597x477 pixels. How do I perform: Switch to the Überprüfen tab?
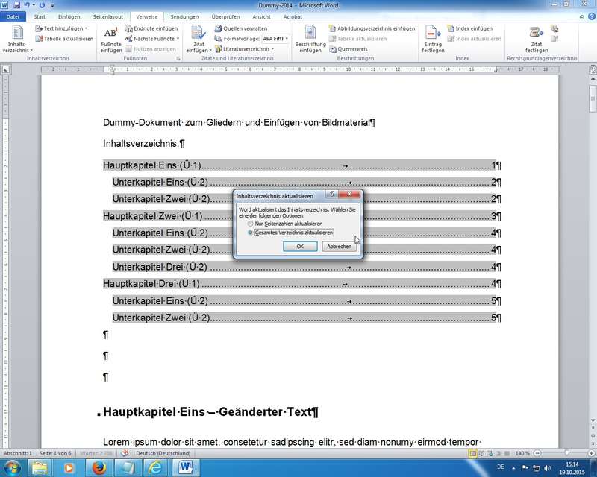[x=225, y=16]
